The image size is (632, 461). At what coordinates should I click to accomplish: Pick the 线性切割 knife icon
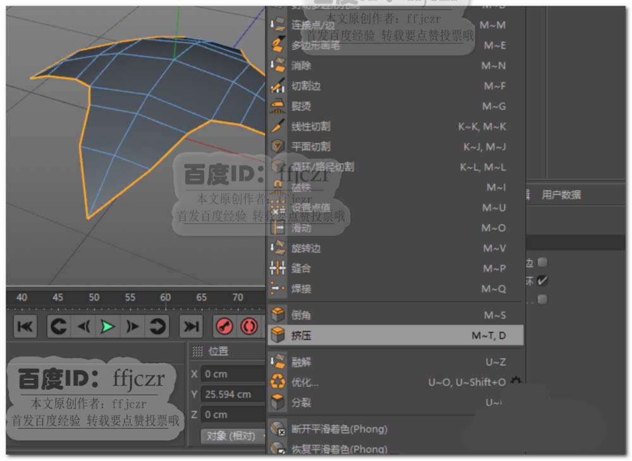point(278,126)
